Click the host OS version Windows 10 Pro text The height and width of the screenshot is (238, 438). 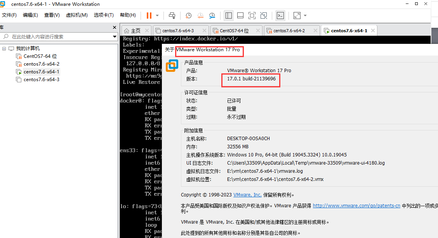click(287, 155)
